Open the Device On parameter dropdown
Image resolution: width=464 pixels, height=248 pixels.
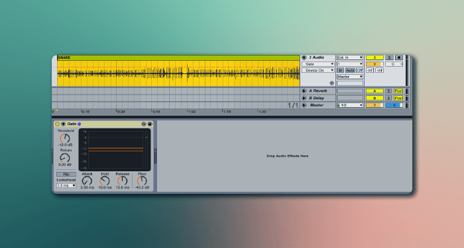(318, 70)
